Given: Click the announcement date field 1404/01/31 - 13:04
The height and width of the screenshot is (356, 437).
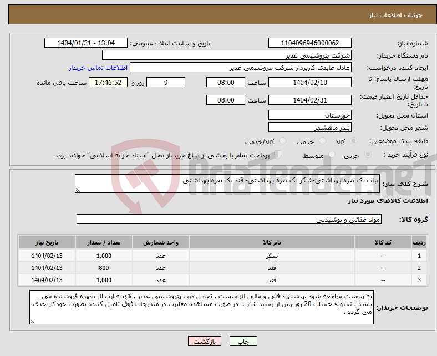Looking at the screenshot, I should point(86,43).
